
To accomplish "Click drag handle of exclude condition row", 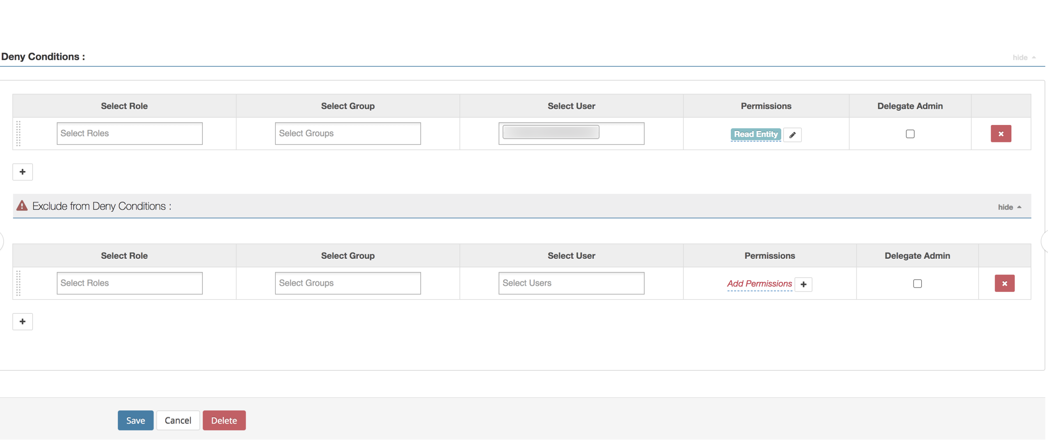I will (18, 283).
